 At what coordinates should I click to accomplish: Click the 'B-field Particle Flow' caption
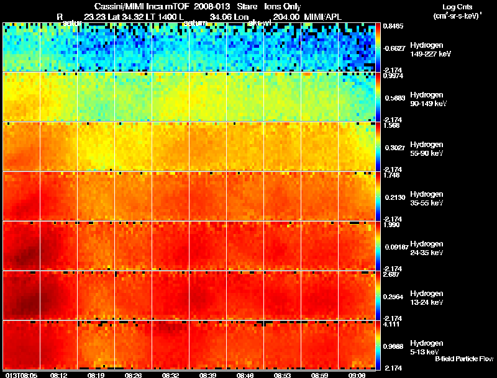(464, 359)
